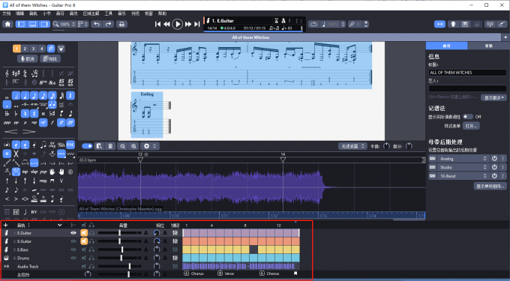Click the Redo arrow
Image resolution: width=510 pixels, height=281 pixels.
point(108,24)
